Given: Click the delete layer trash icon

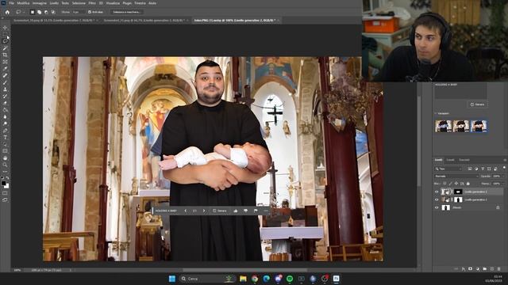Looking at the screenshot, I should [499, 269].
